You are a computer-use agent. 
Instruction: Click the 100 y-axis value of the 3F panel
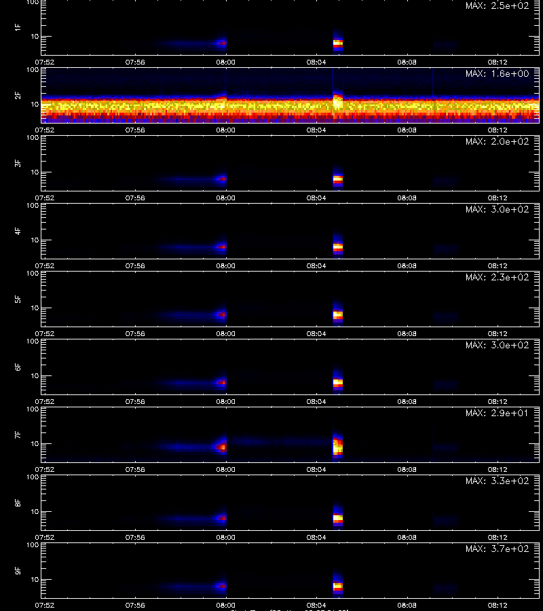pyautogui.click(x=33, y=138)
